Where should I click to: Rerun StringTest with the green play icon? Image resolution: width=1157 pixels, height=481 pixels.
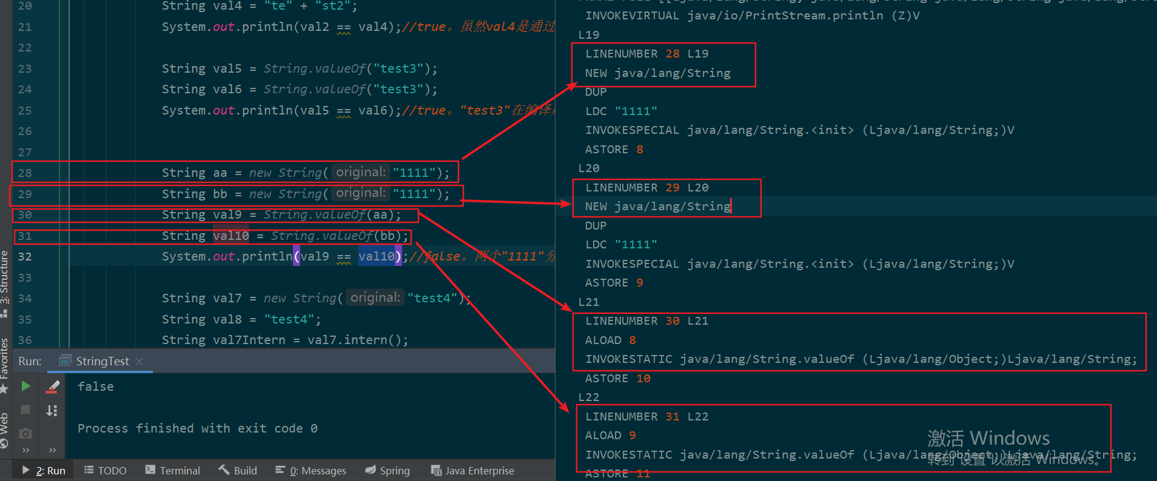coord(25,386)
